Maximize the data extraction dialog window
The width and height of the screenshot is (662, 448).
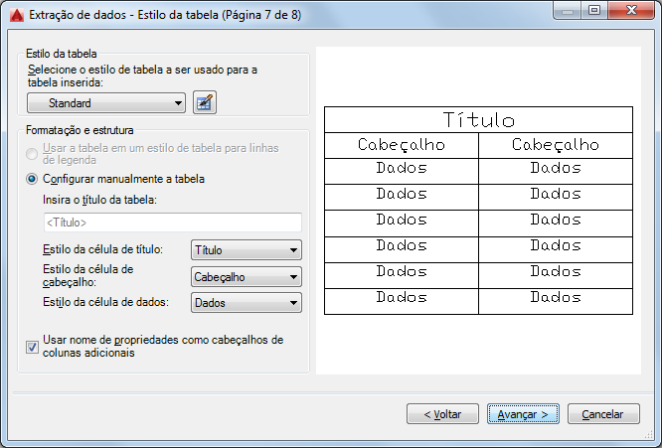pos(594,12)
